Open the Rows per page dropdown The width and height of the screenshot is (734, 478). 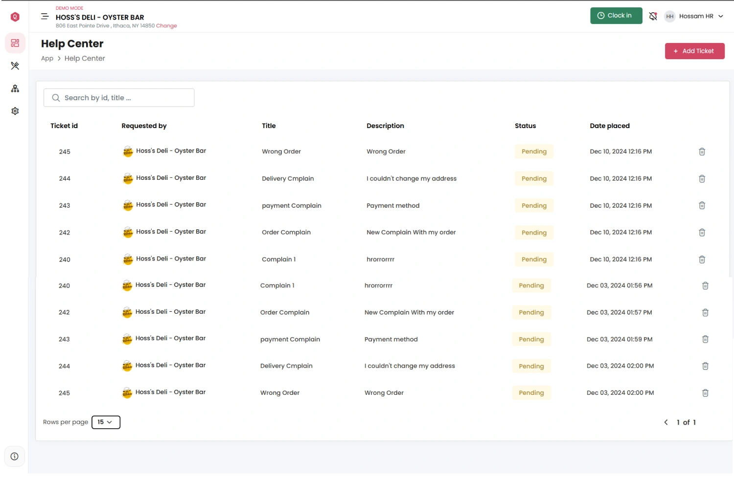106,422
